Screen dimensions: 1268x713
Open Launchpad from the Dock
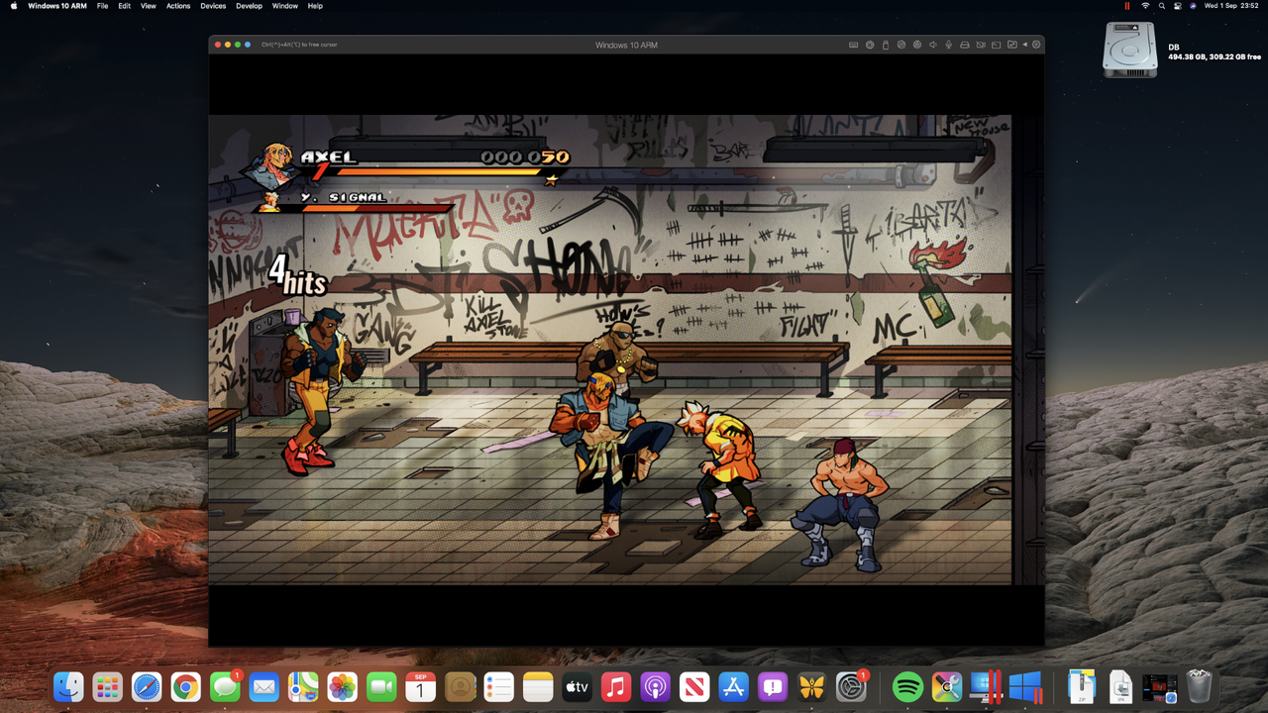[107, 686]
